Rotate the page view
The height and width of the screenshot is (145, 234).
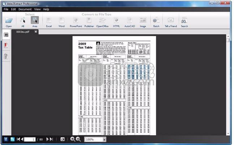coord(63,139)
